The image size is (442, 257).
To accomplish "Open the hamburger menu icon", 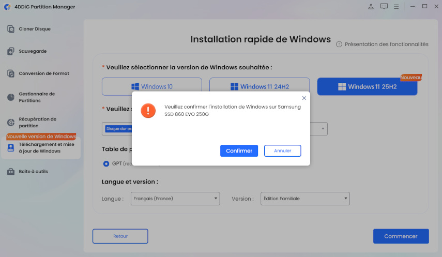I will click(x=397, y=7).
